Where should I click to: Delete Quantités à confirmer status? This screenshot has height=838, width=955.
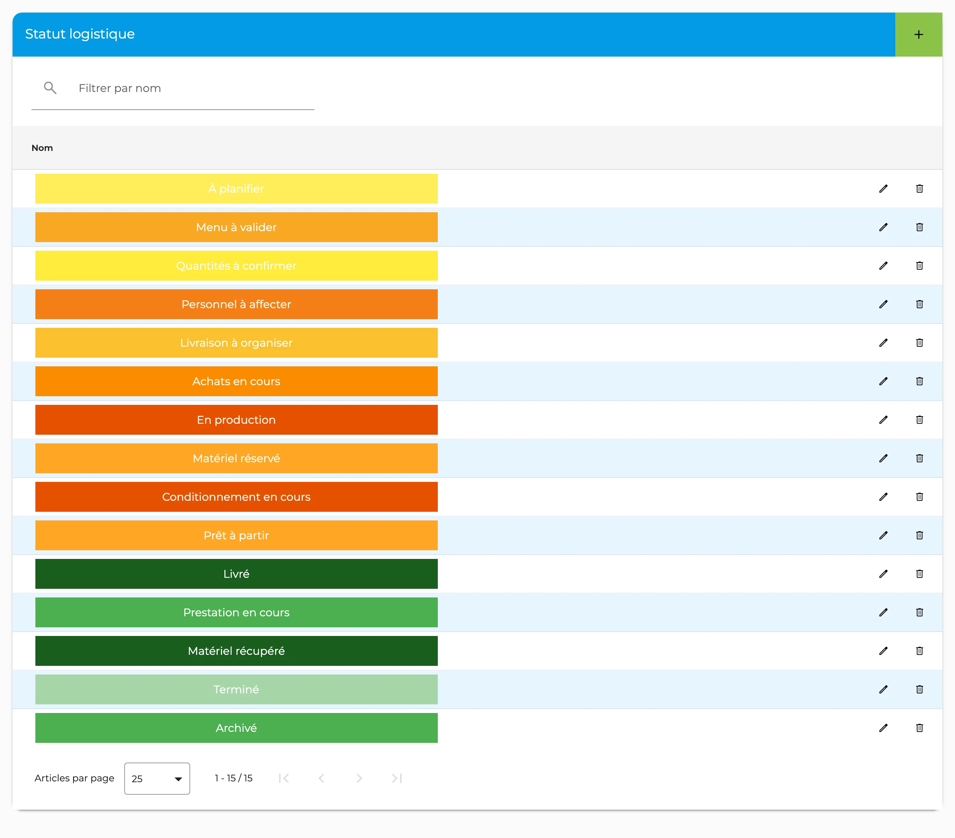click(x=919, y=266)
